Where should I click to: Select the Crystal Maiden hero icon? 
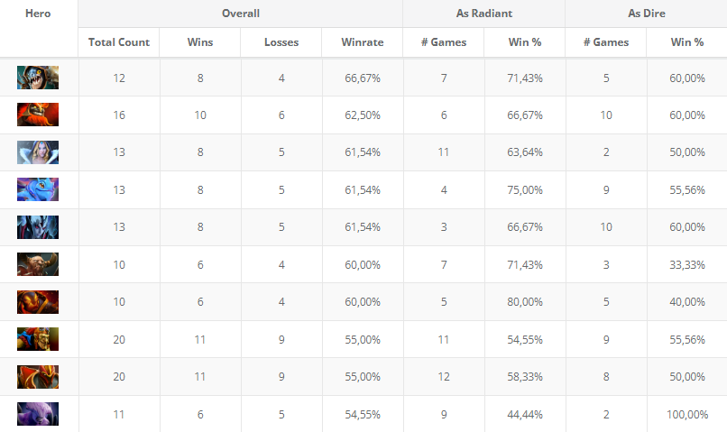point(38,152)
